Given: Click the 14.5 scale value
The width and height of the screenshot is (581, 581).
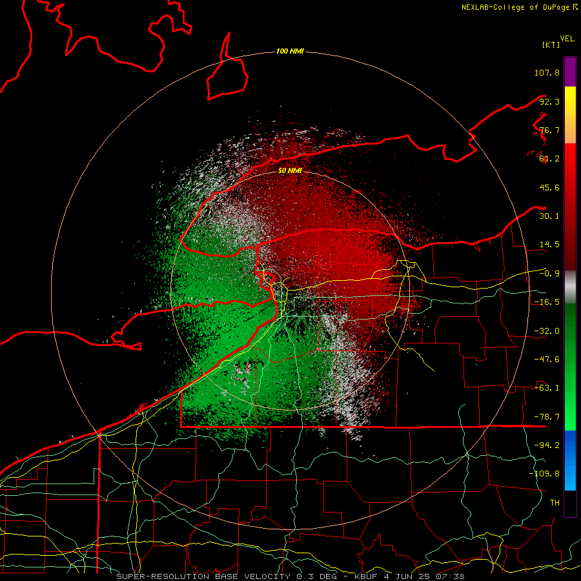Looking at the screenshot, I should click(549, 245).
